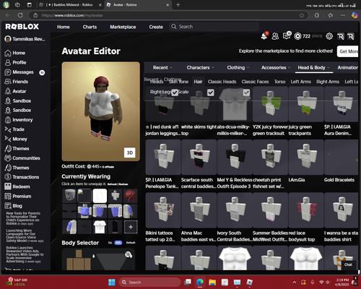
Task: Go to Create in top navigation
Action: pyautogui.click(x=156, y=27)
